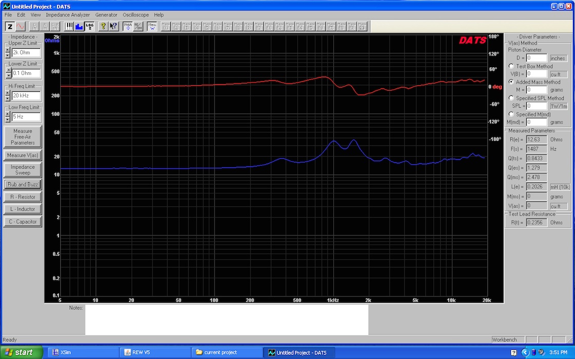Image resolution: width=575 pixels, height=359 pixels.
Task: Open the File menu
Action: (x=8, y=15)
